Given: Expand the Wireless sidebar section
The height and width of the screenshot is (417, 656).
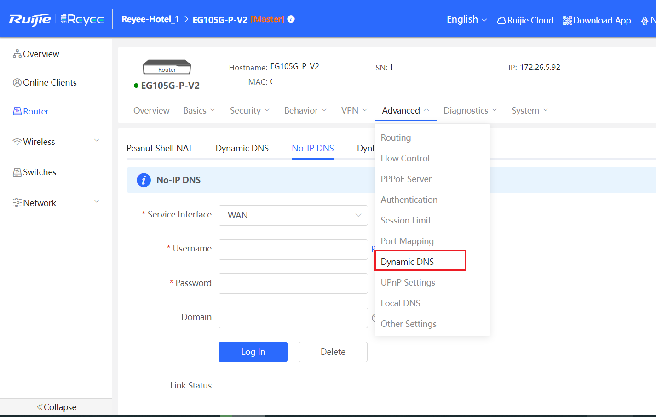Looking at the screenshot, I should click(97, 141).
